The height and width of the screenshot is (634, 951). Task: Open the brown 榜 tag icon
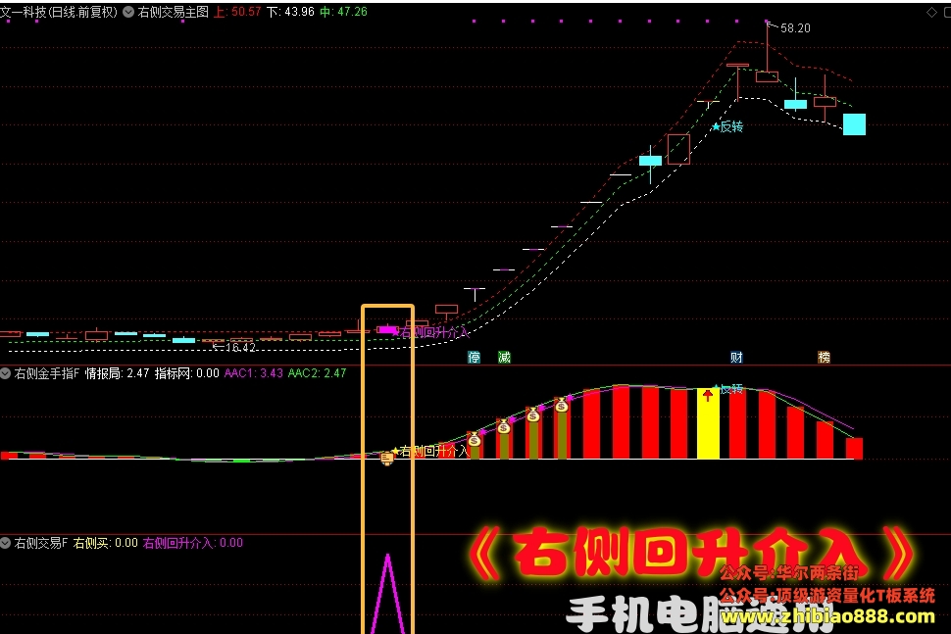click(x=824, y=357)
